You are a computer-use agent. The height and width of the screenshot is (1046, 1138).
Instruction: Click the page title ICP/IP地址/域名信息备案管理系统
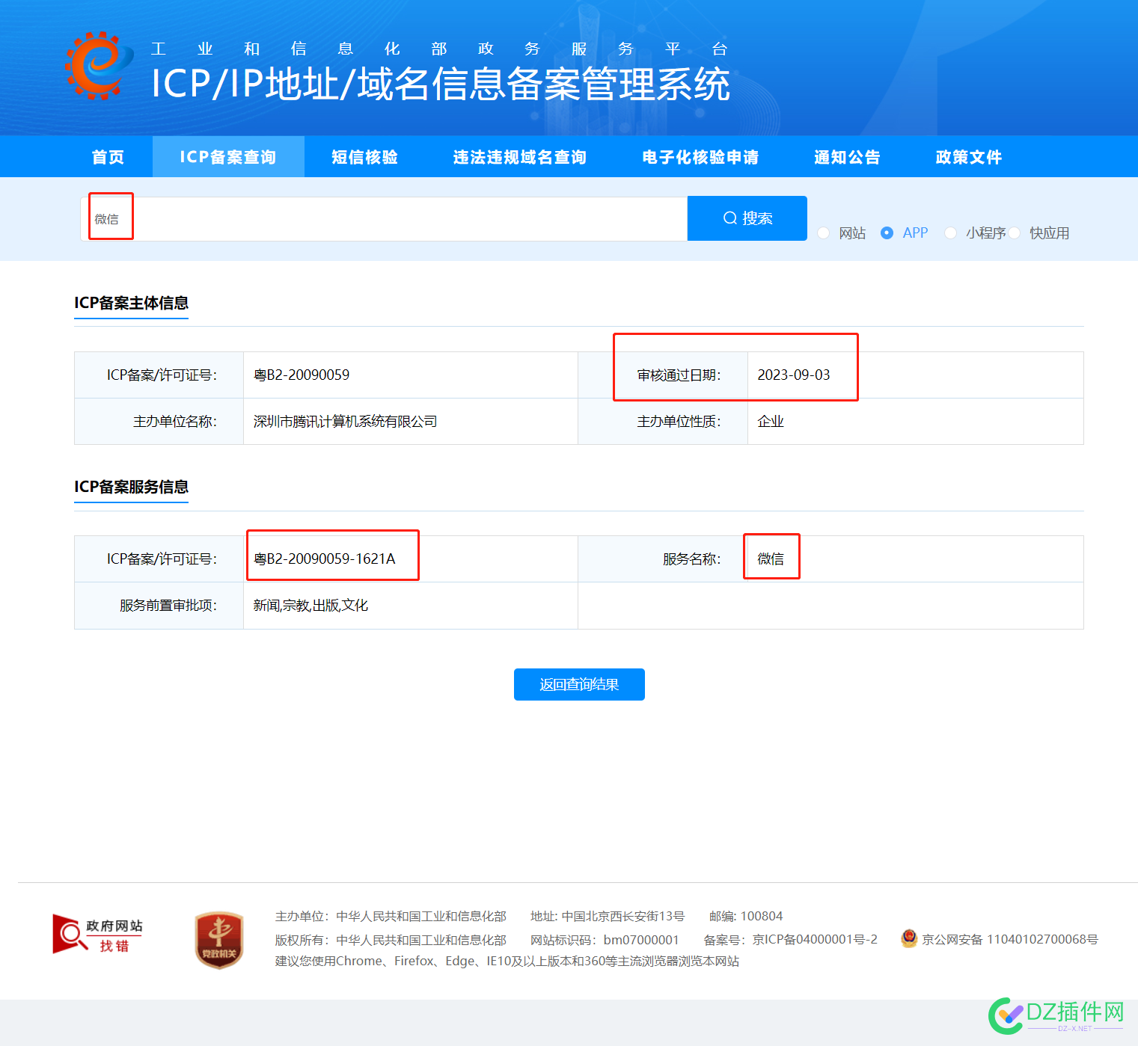point(441,84)
